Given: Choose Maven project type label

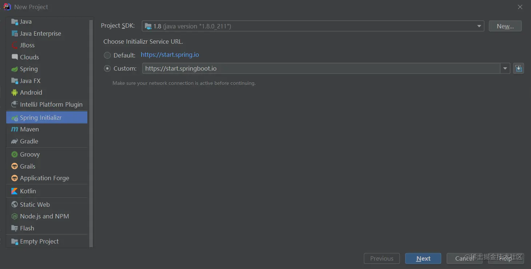Looking at the screenshot, I should 29,129.
